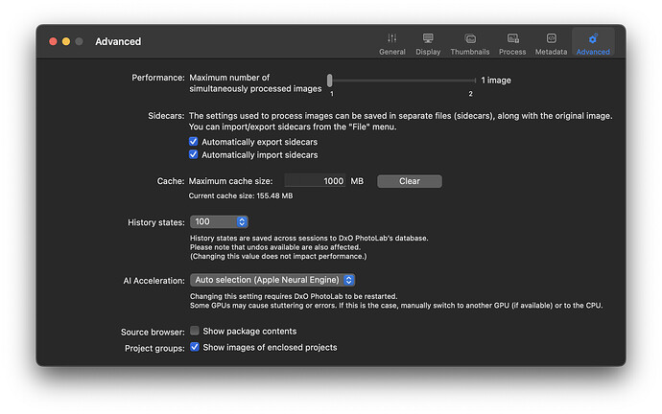This screenshot has height=414, width=662.
Task: Click the Thumbnails tab label
Action: [470, 52]
